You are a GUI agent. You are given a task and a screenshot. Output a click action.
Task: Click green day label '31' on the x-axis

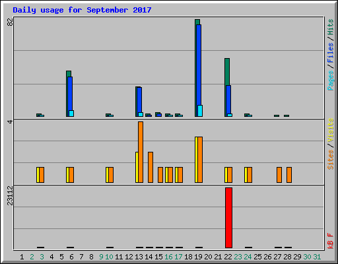click(317, 257)
